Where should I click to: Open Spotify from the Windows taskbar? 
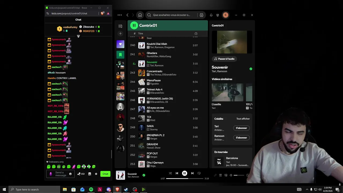(91, 190)
